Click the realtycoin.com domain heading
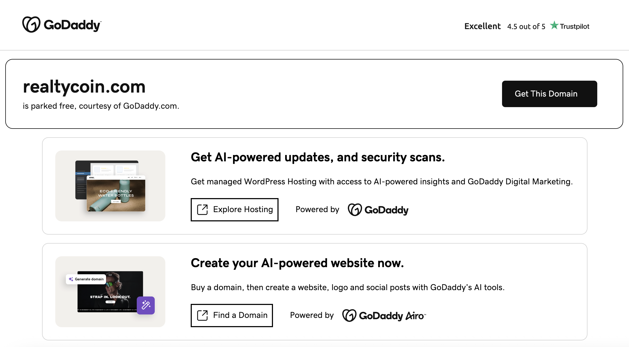This screenshot has width=629, height=347. pyautogui.click(x=84, y=87)
